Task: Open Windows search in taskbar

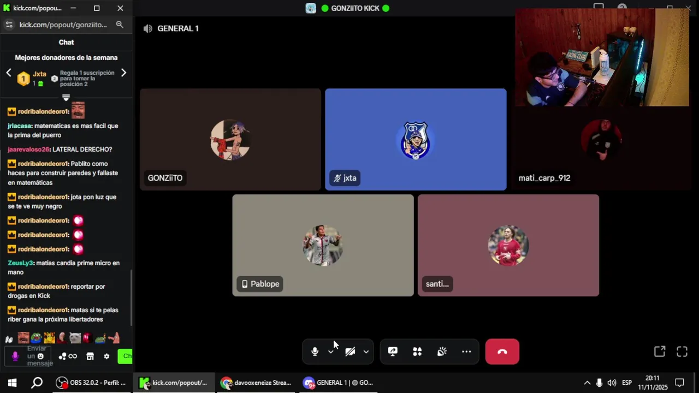Action: point(37,383)
